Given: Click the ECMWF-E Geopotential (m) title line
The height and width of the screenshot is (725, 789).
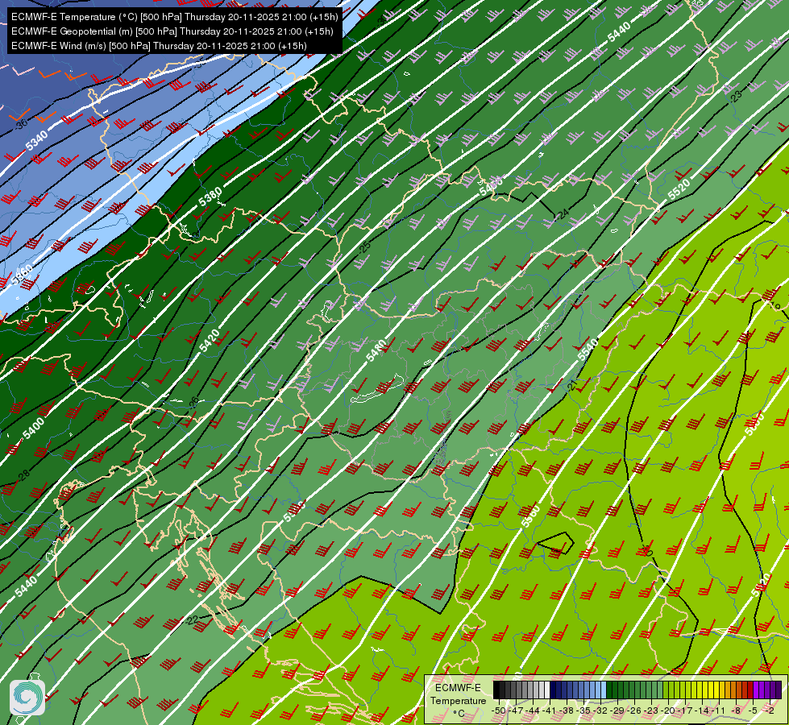Looking at the screenshot, I should (x=172, y=31).
